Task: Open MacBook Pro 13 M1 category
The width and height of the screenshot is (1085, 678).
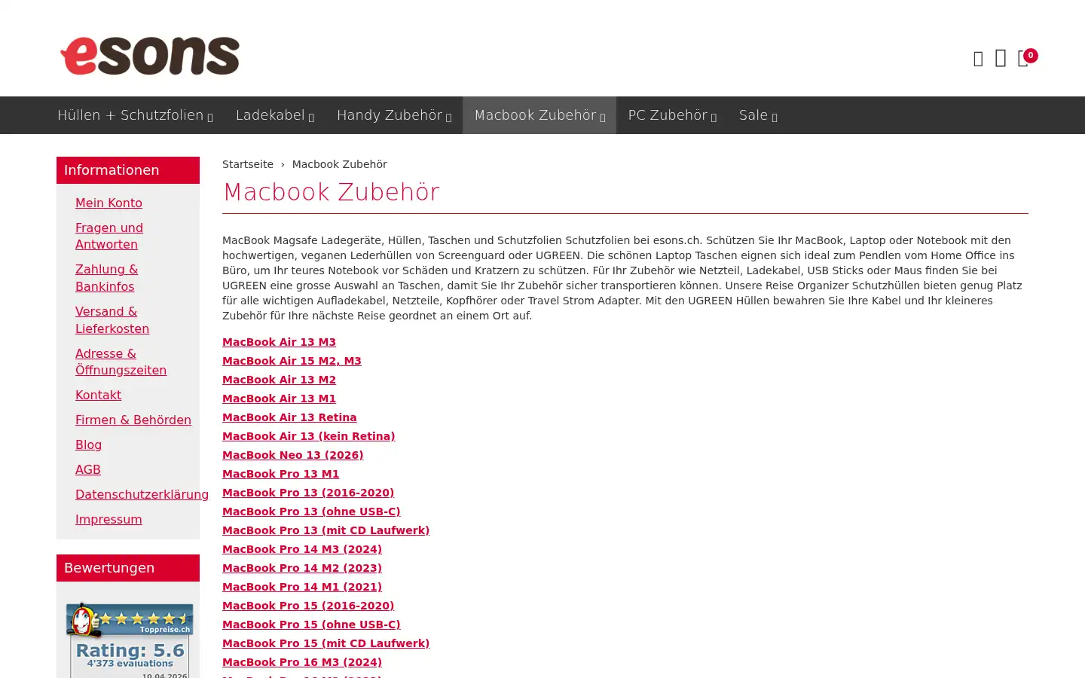Action: pos(280,474)
